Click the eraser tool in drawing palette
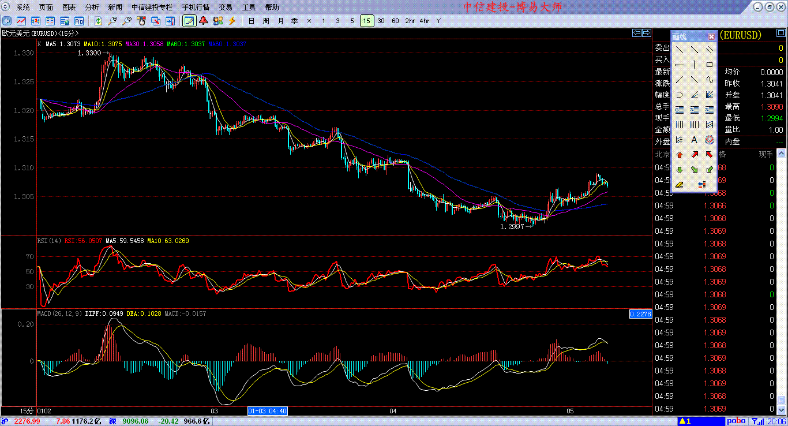 pos(680,185)
